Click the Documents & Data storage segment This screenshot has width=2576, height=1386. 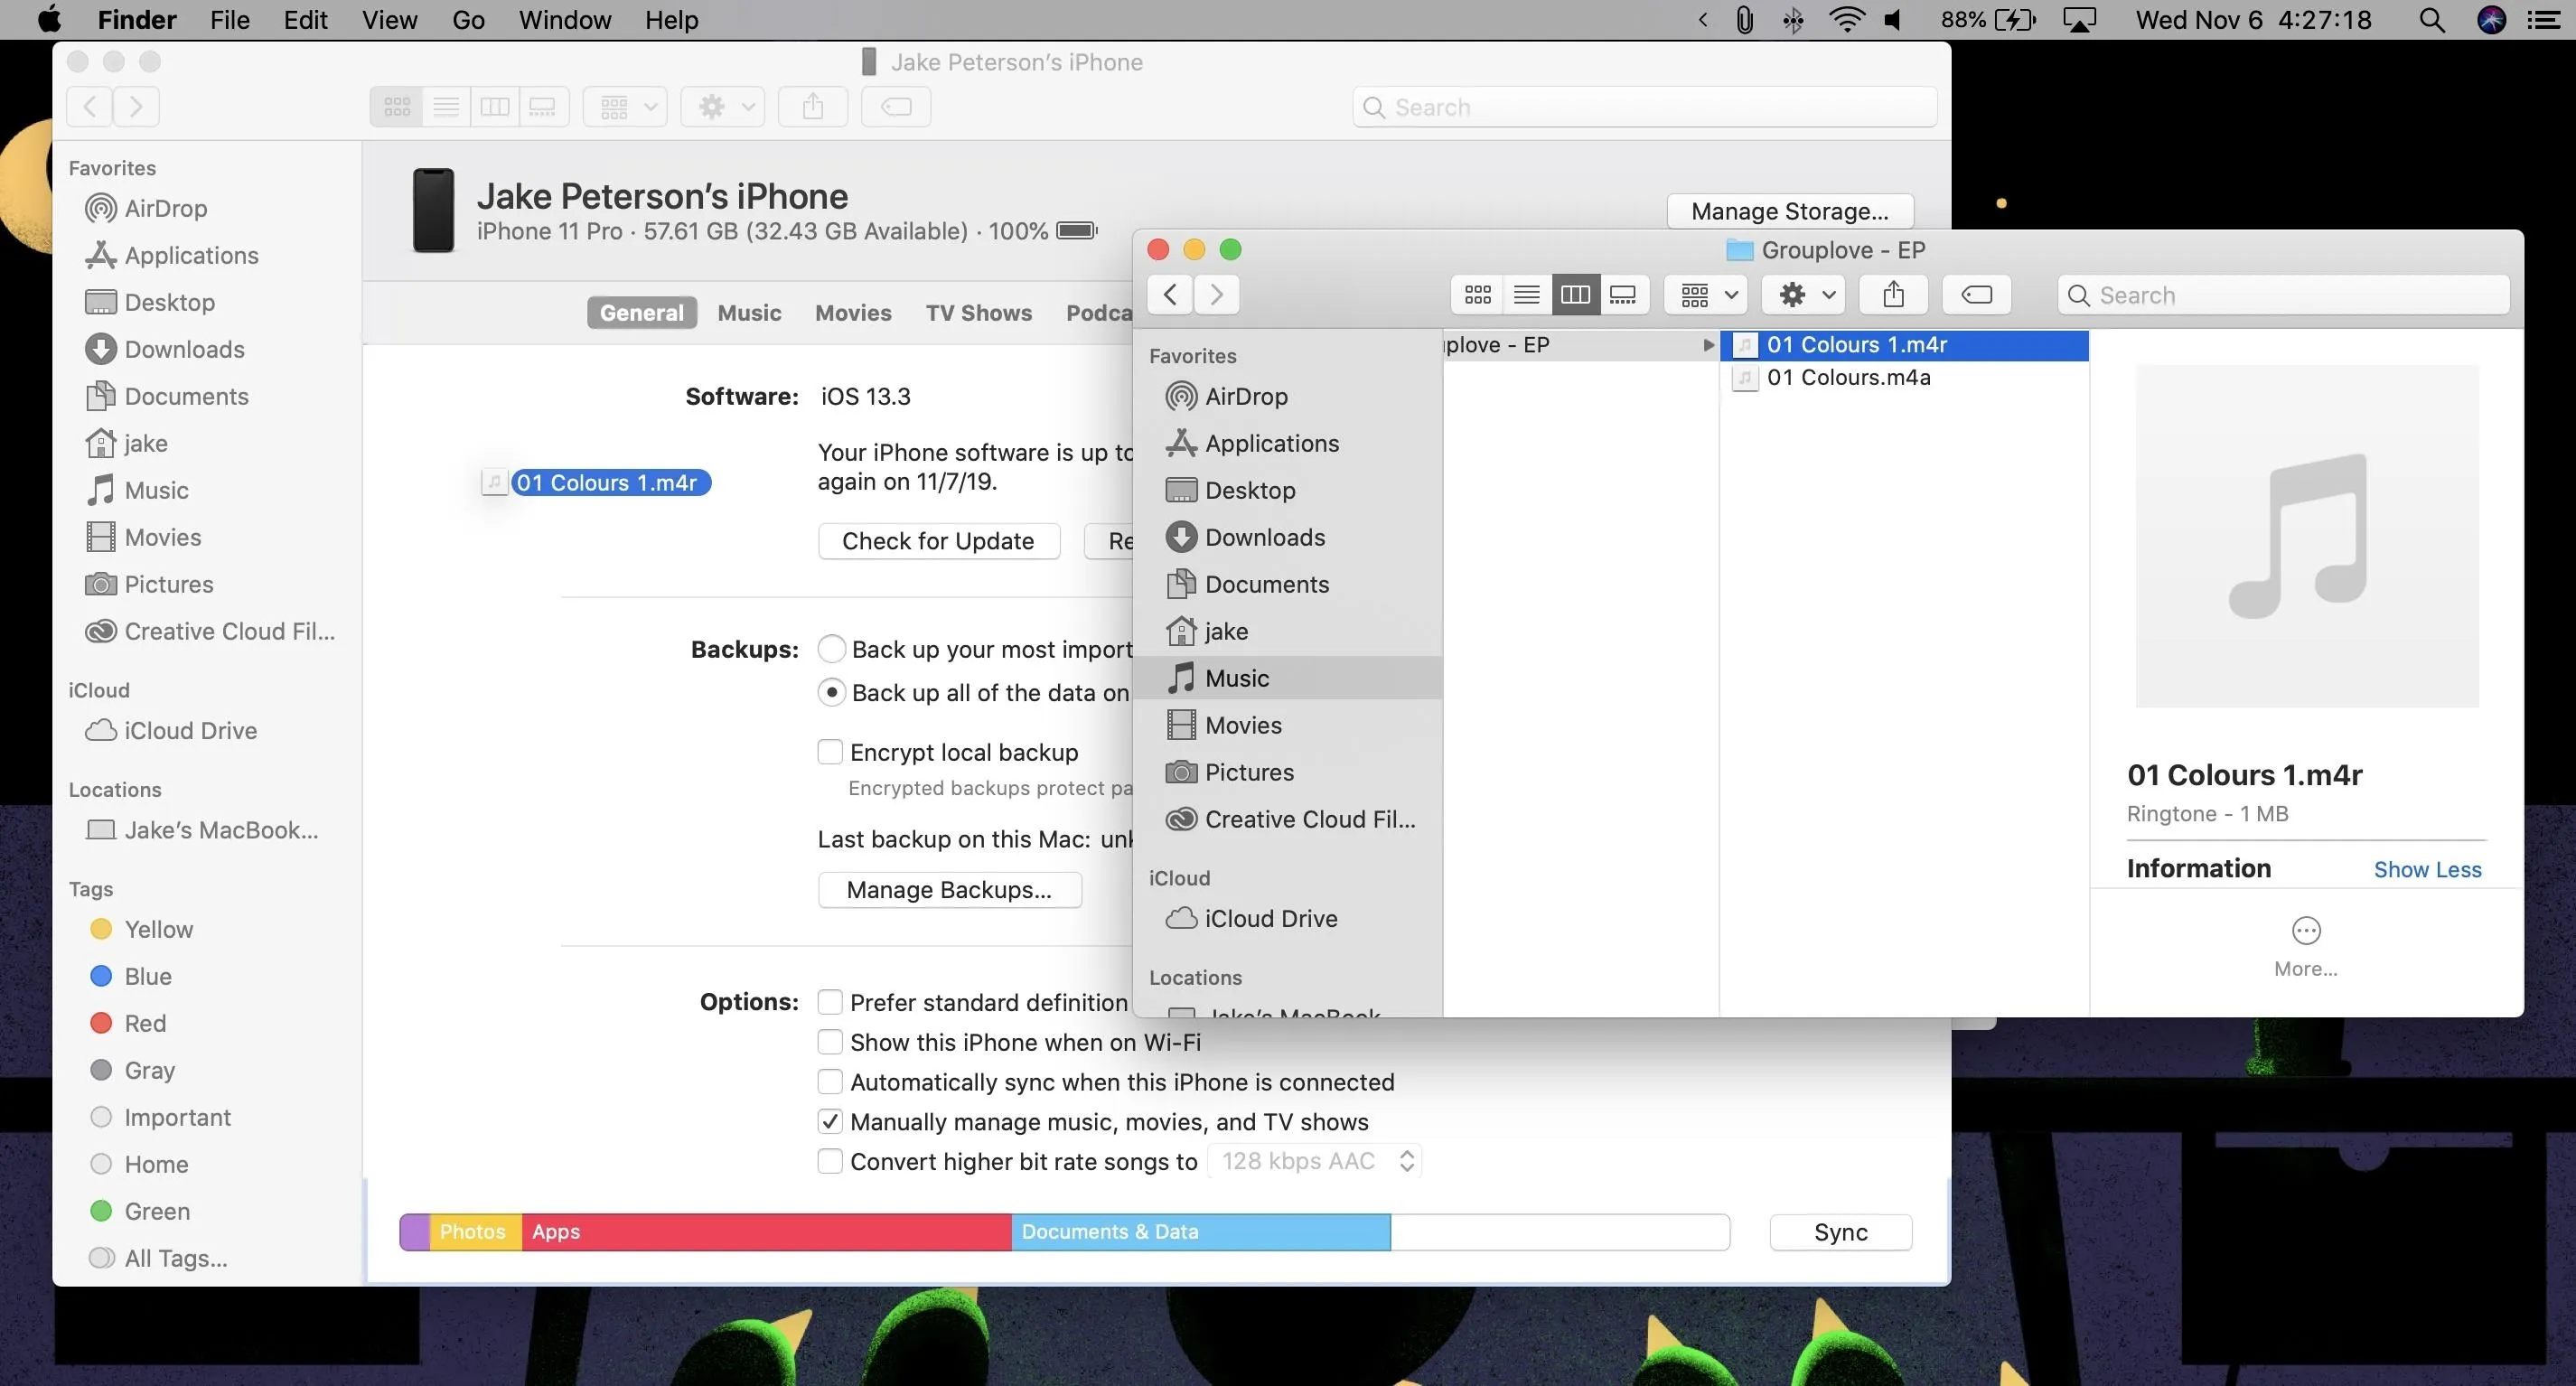(x=1200, y=1232)
